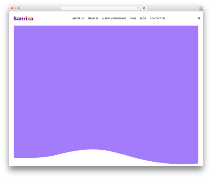212x179 pixels.
Task: Open the Contact Us page
Action: pyautogui.click(x=157, y=18)
